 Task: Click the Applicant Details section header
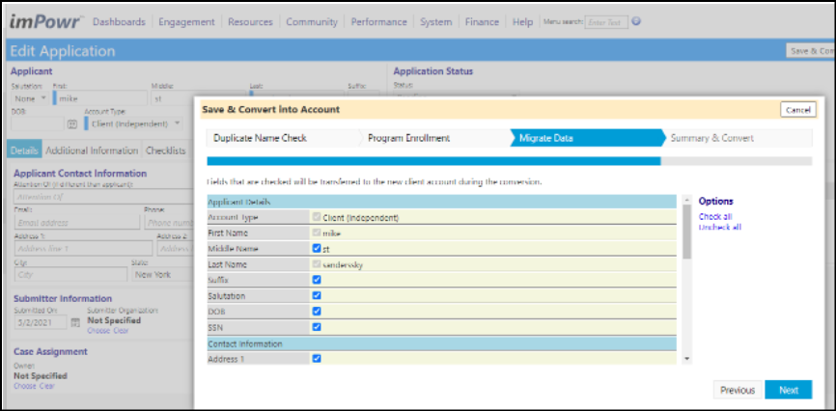click(x=441, y=202)
